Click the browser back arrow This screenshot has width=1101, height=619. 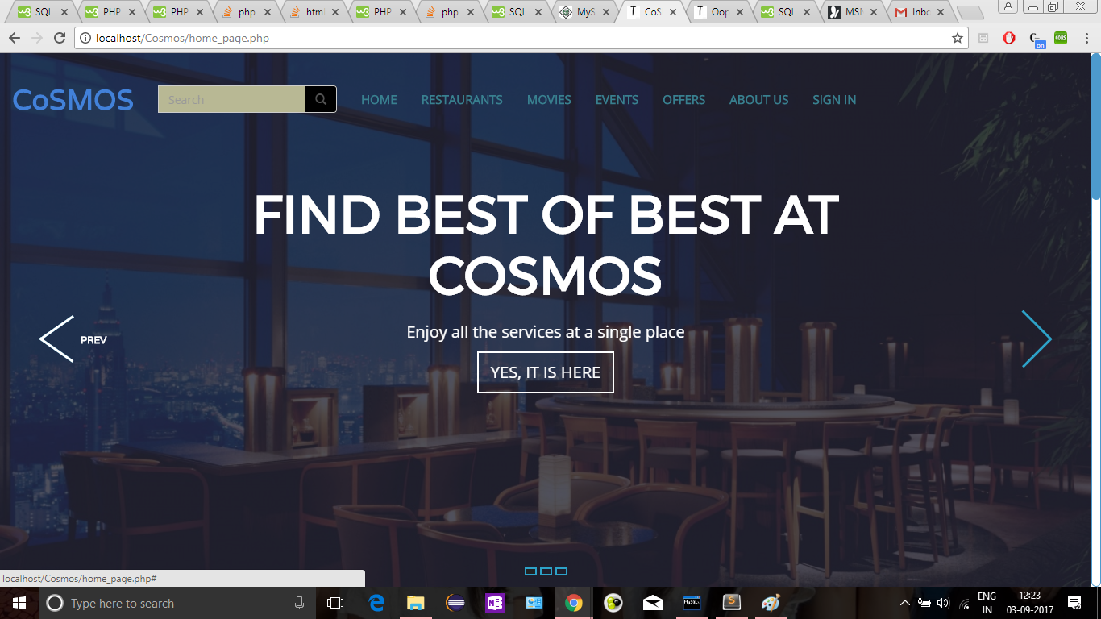click(x=15, y=38)
